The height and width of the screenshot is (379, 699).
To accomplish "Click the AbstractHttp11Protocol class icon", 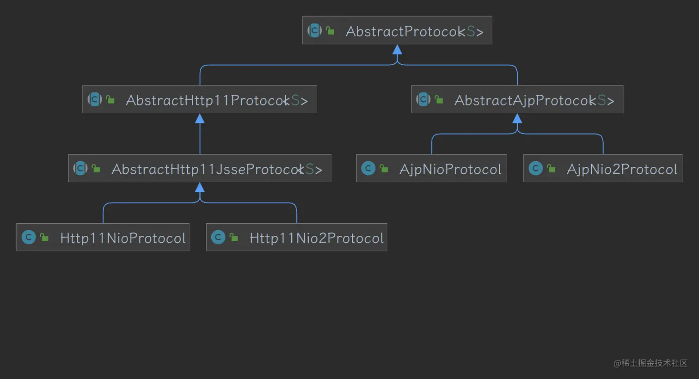I will pos(95,99).
